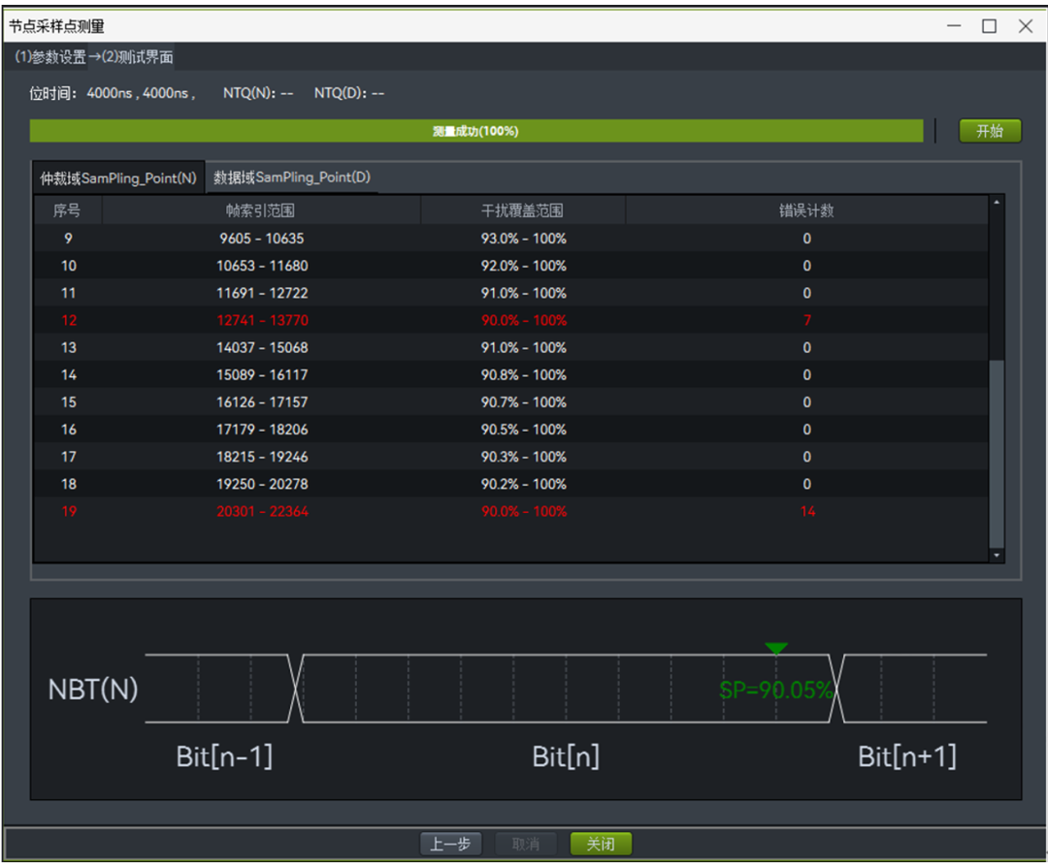Switch to 仲裁域SamPling_Point(N) tab
Image resolution: width=1048 pixels, height=863 pixels.
[118, 178]
